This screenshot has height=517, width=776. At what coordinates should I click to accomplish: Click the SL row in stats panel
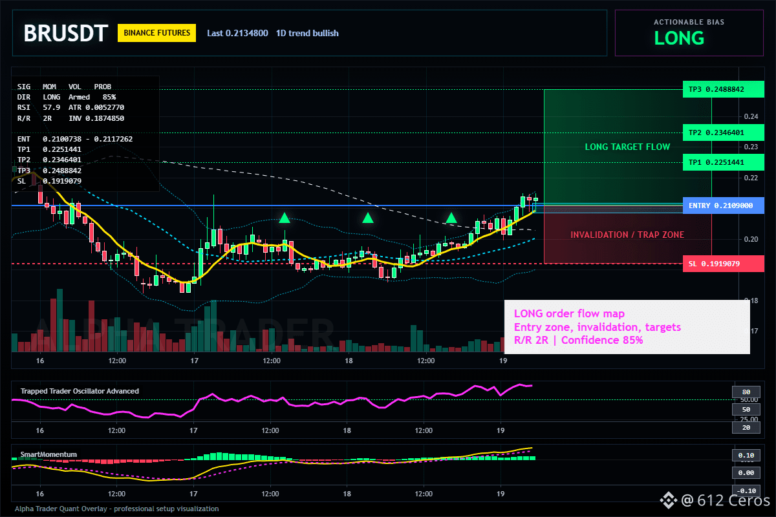49,181
